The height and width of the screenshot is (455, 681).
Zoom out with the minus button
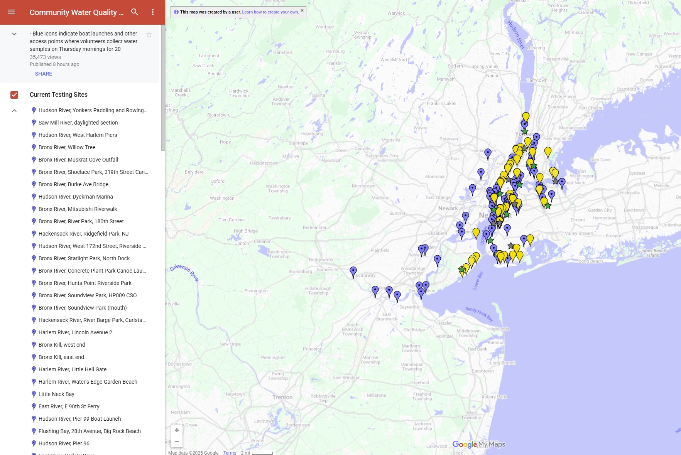[177, 442]
